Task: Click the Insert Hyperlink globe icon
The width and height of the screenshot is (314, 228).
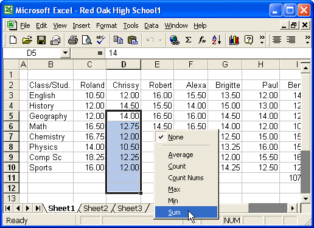Action: [175, 40]
